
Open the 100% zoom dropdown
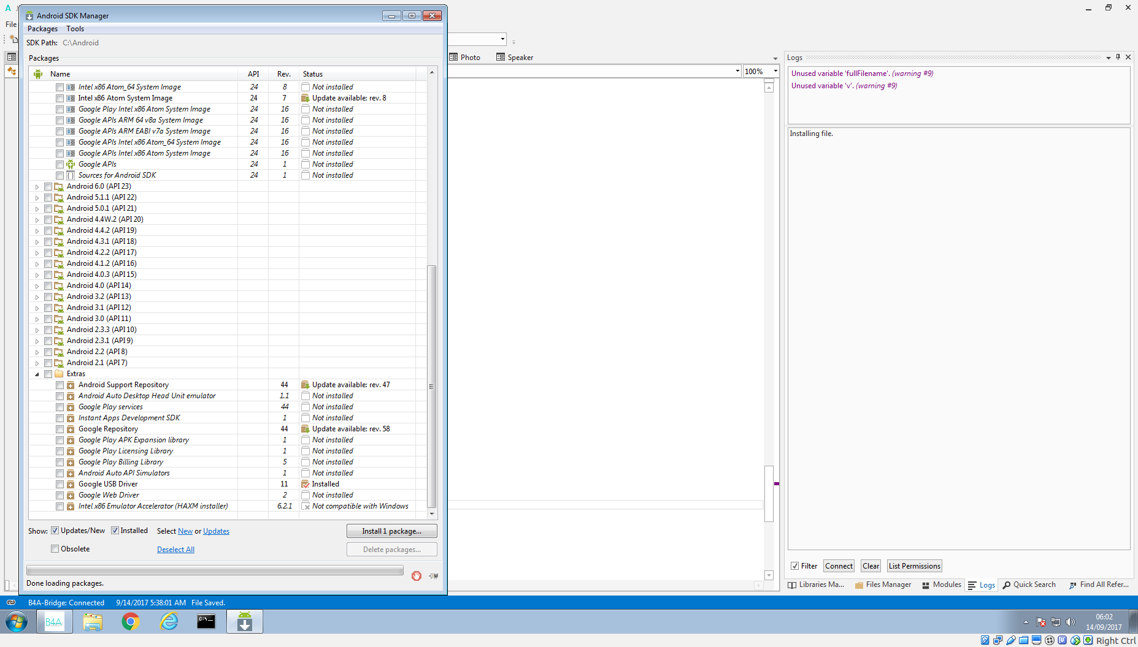click(x=775, y=71)
